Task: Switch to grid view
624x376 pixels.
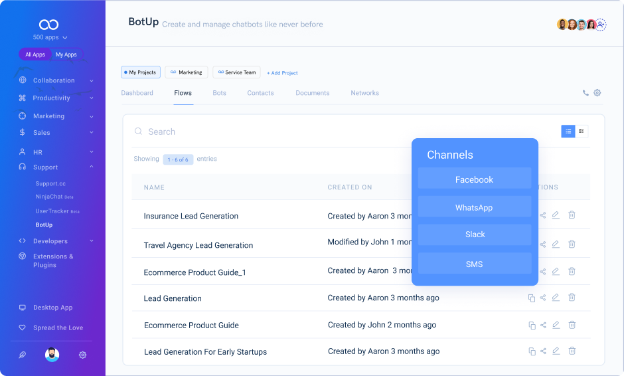Action: [x=582, y=132]
